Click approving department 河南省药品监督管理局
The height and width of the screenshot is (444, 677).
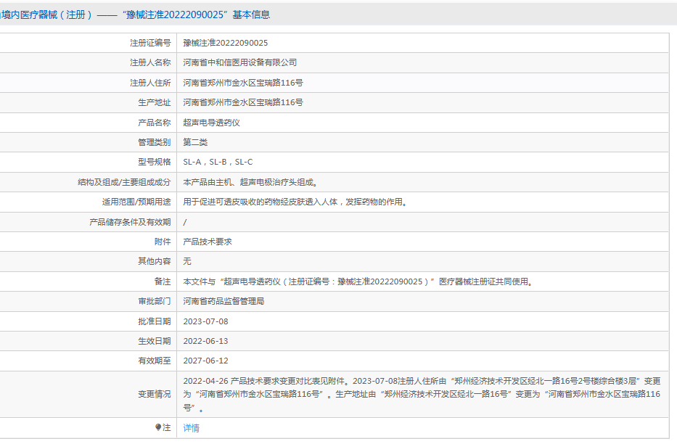(x=223, y=301)
